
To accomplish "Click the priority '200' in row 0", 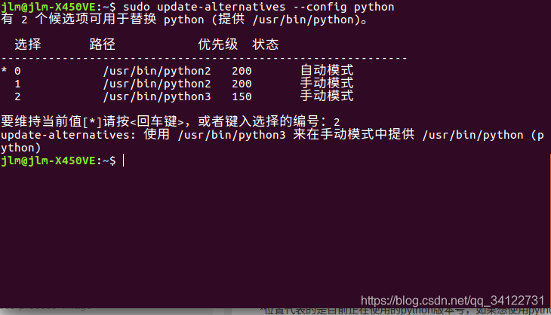I will pyautogui.click(x=242, y=71).
